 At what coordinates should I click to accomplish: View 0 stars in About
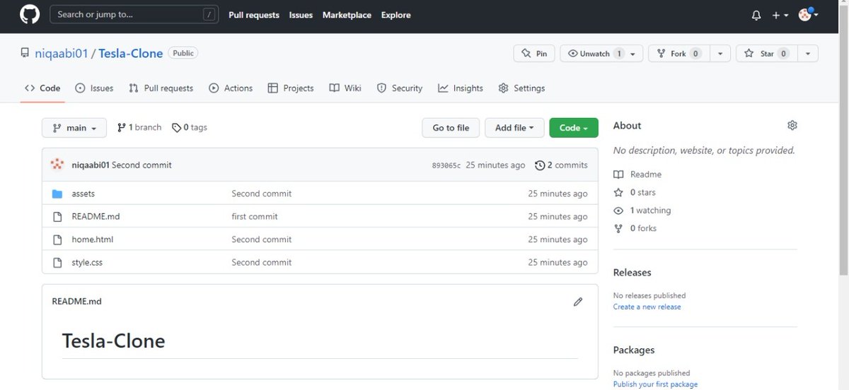635,192
